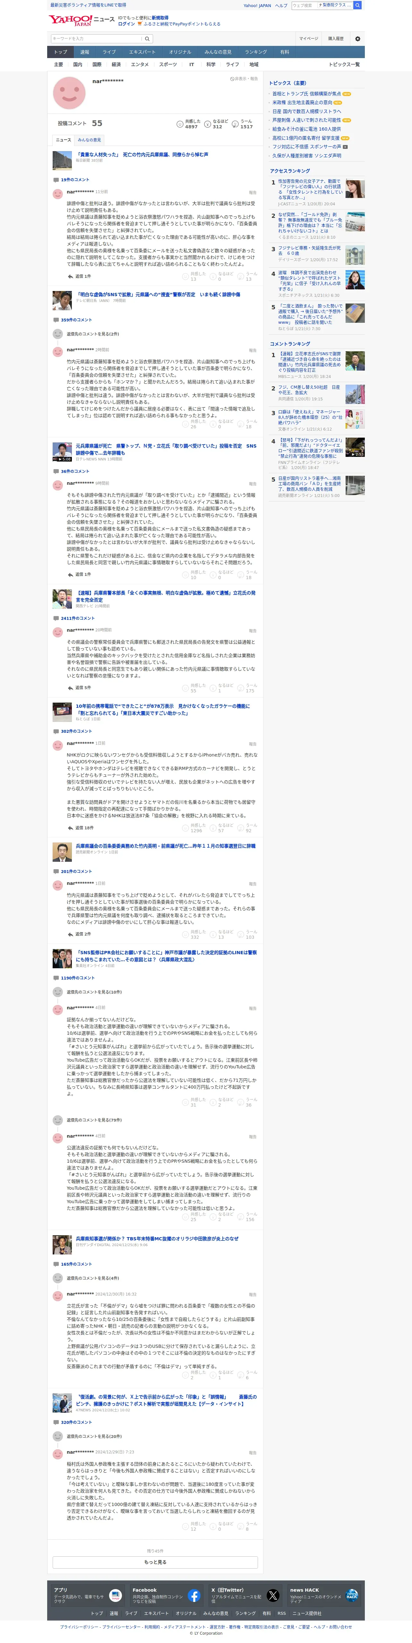The height and width of the screenshot is (1643, 412).
Task: Expand 返信先のコメントを見る(20件)
Action: tap(94, 1436)
